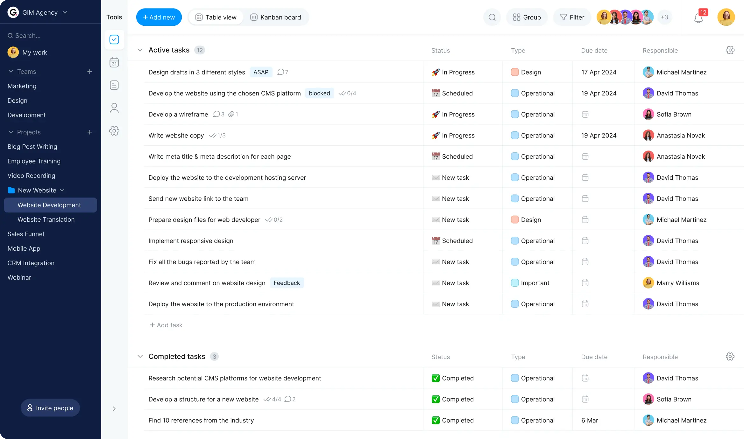Switch to Kanban board
This screenshot has width=744, height=439.
tap(276, 17)
